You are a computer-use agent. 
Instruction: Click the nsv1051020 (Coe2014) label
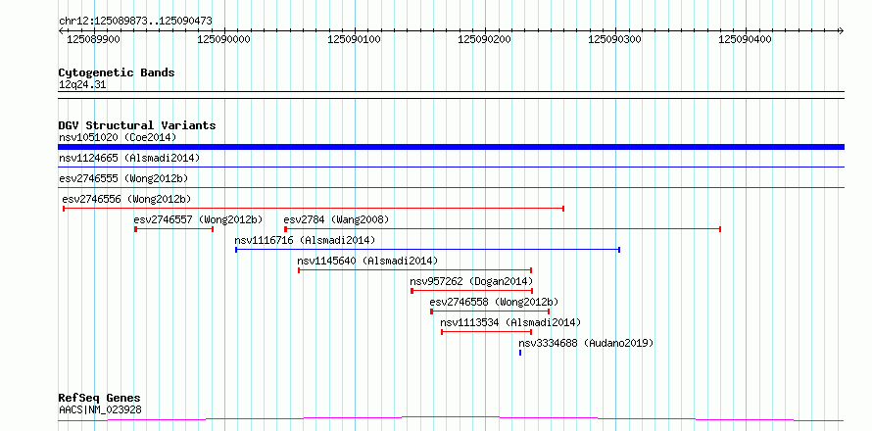(118, 137)
